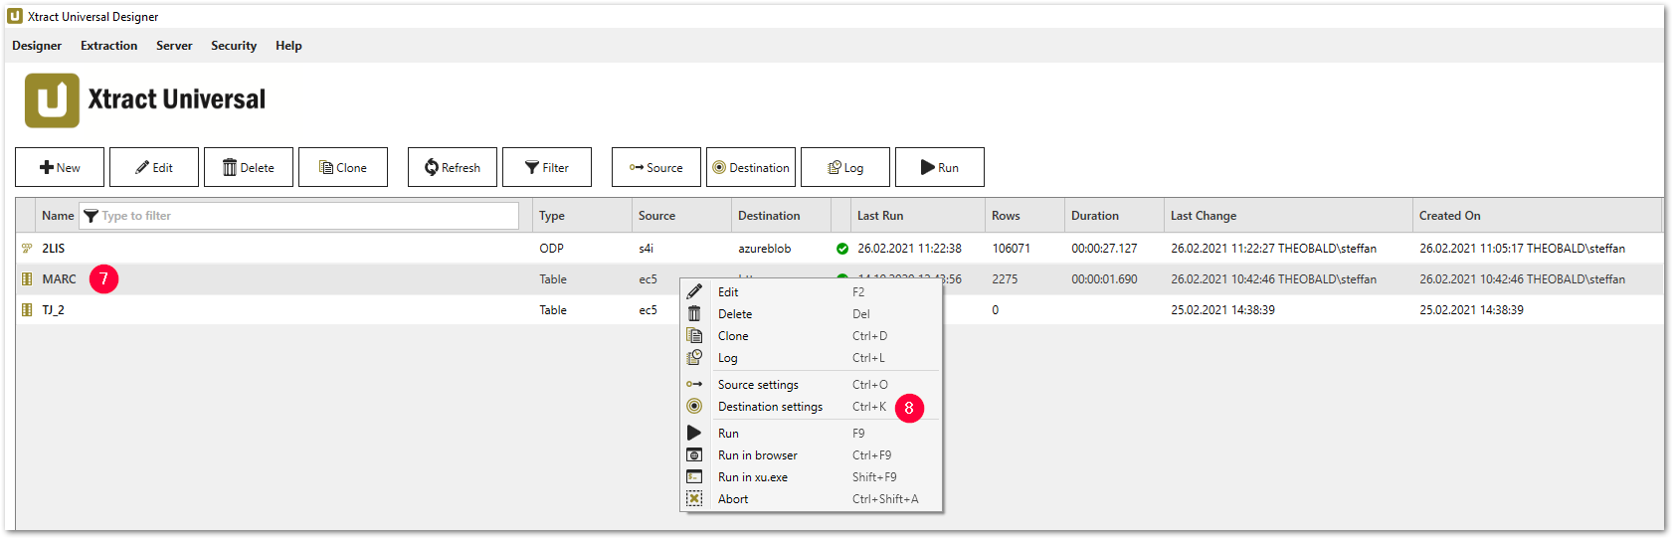This screenshot has height=539, width=1673.
Task: Choose Destination settings in context menu
Action: [770, 407]
